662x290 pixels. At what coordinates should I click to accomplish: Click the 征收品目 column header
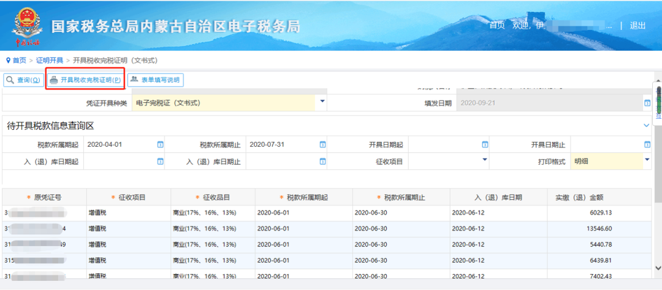click(213, 197)
